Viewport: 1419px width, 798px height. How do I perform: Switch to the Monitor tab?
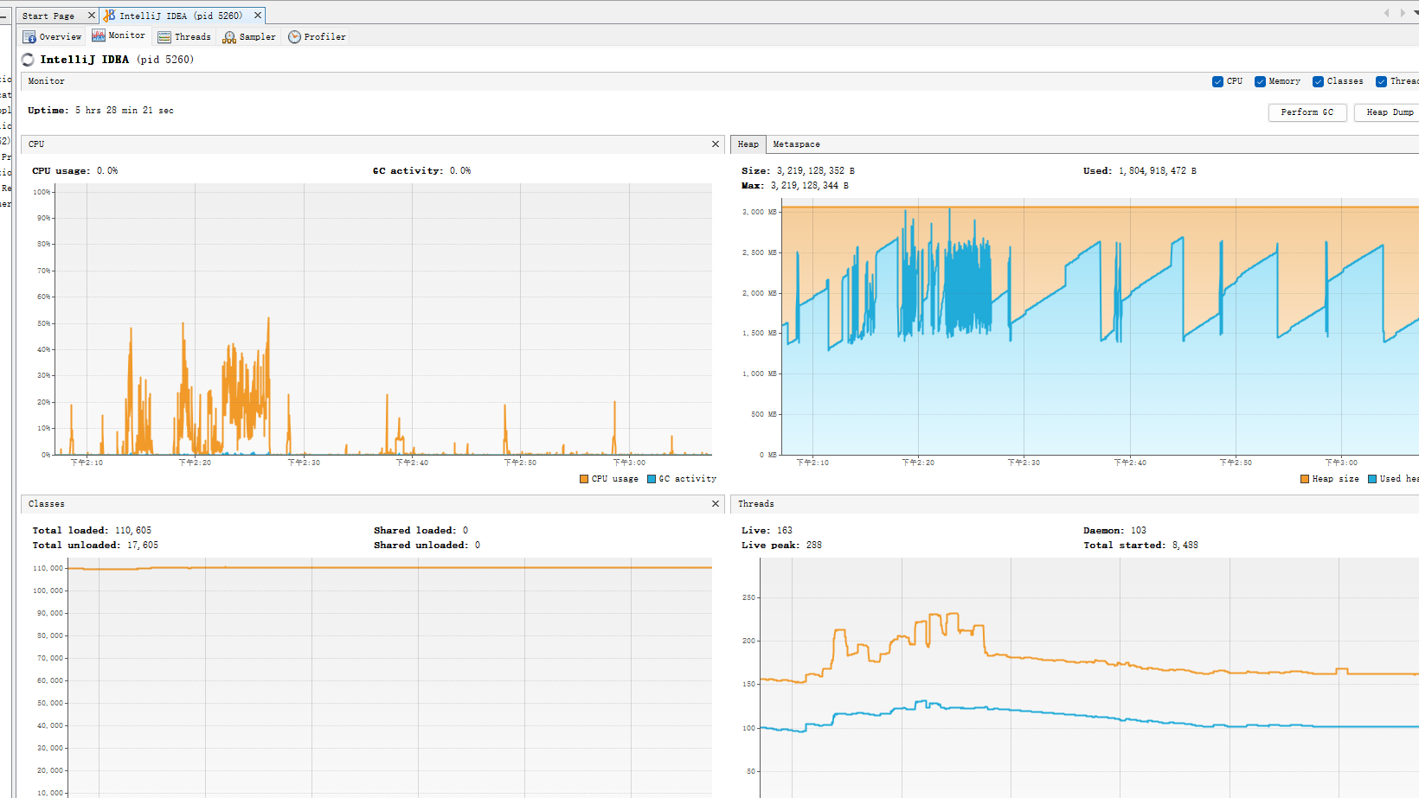[119, 36]
